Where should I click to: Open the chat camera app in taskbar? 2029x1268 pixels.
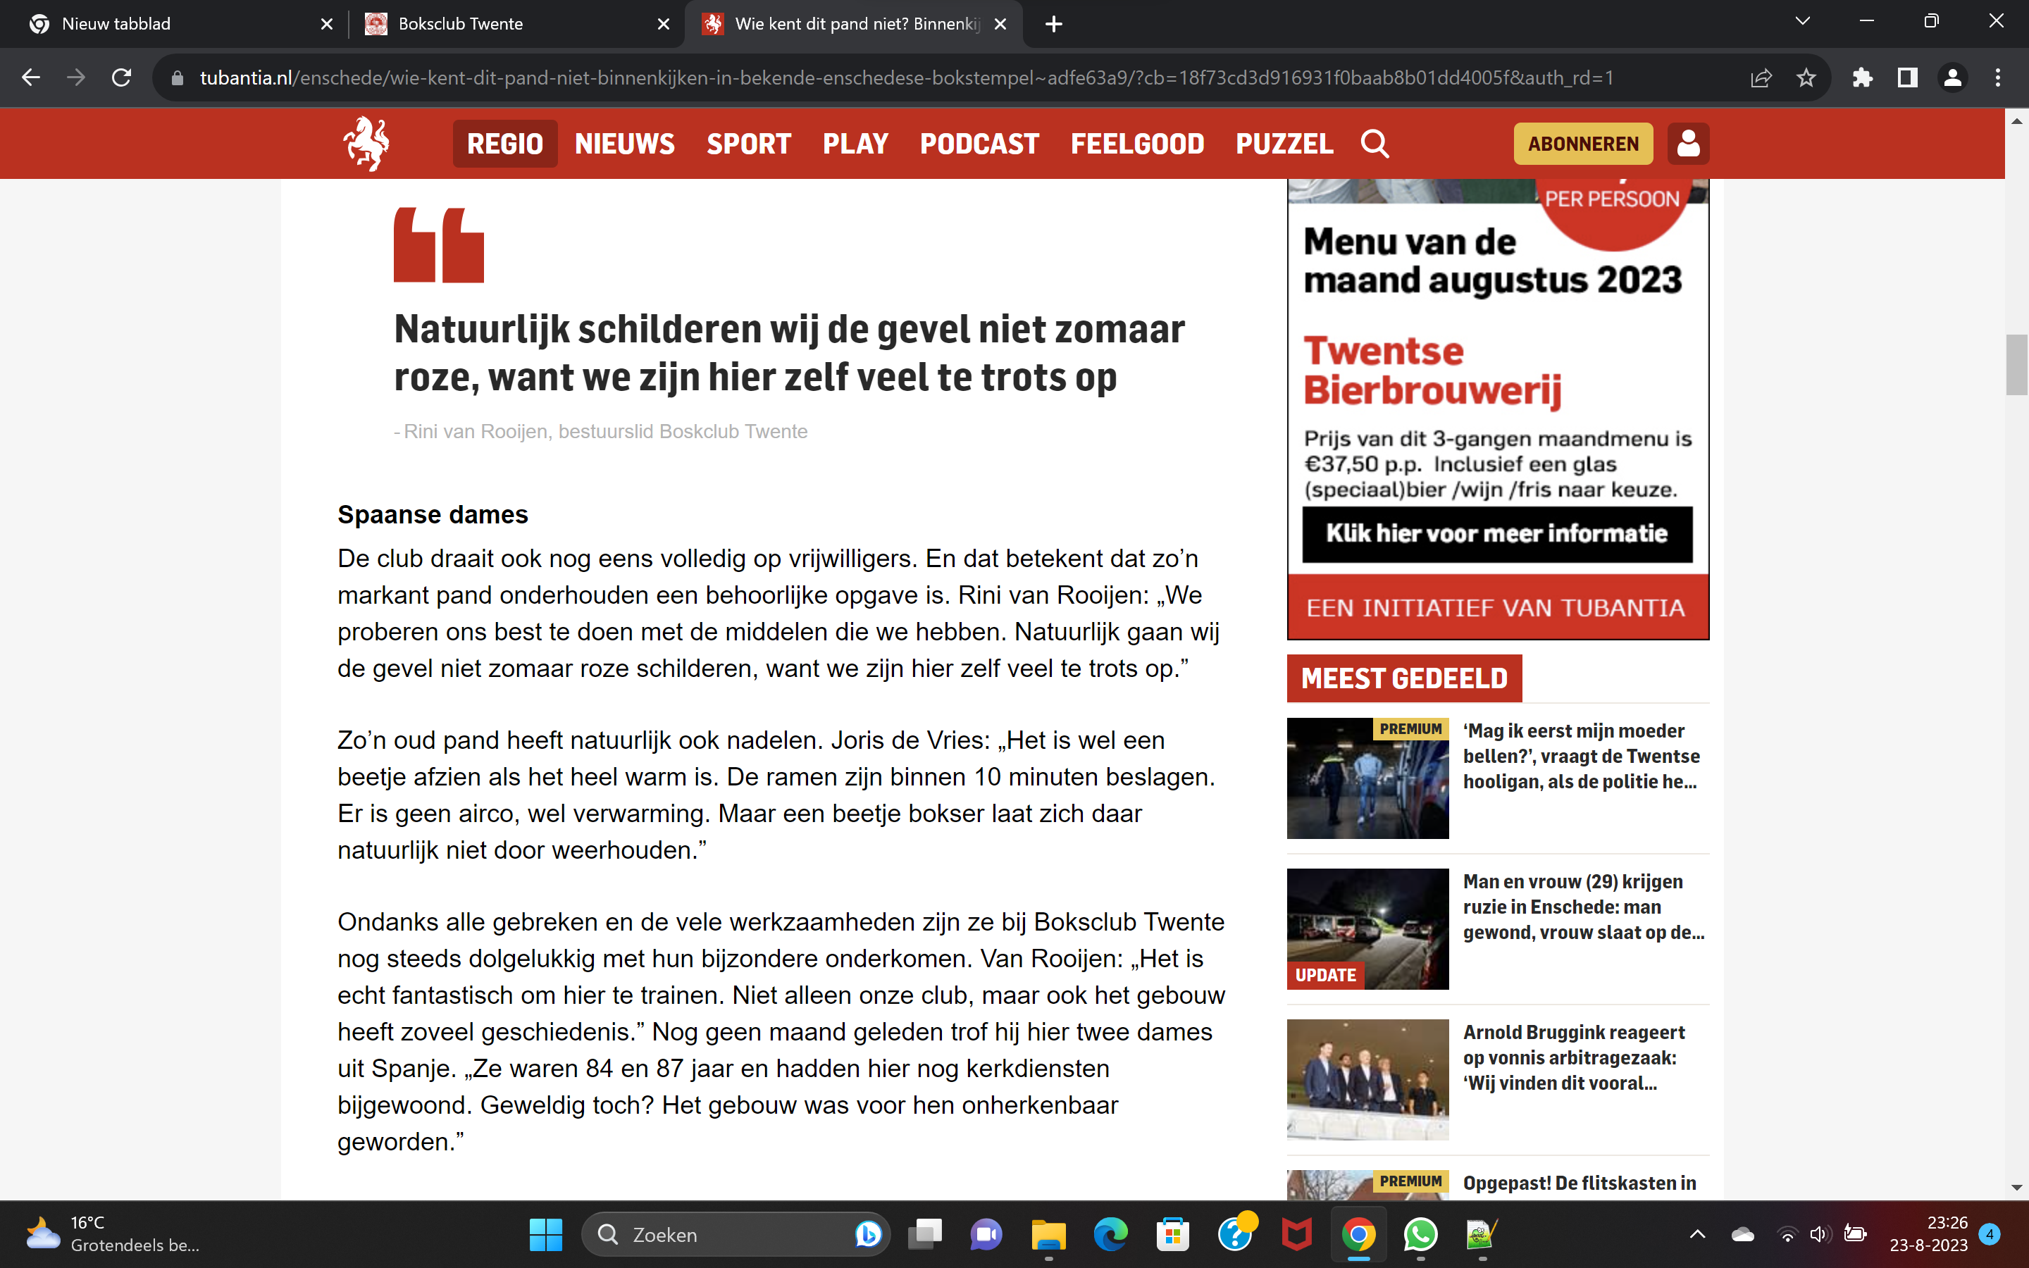coord(986,1234)
